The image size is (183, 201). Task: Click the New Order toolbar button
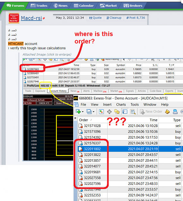(151, 112)
